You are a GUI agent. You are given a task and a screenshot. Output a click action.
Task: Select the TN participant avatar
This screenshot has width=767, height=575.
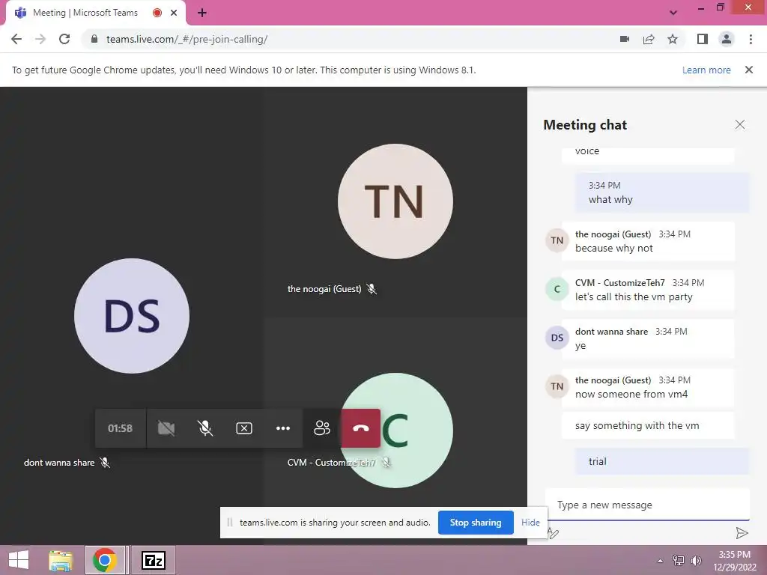395,201
